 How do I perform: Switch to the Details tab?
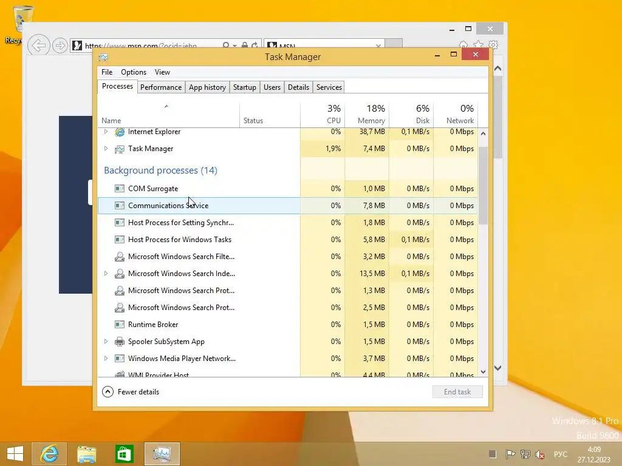pyautogui.click(x=298, y=87)
